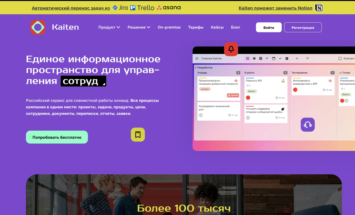Open the Тарифы menu item
This screenshot has width=355, height=215.
tap(196, 27)
